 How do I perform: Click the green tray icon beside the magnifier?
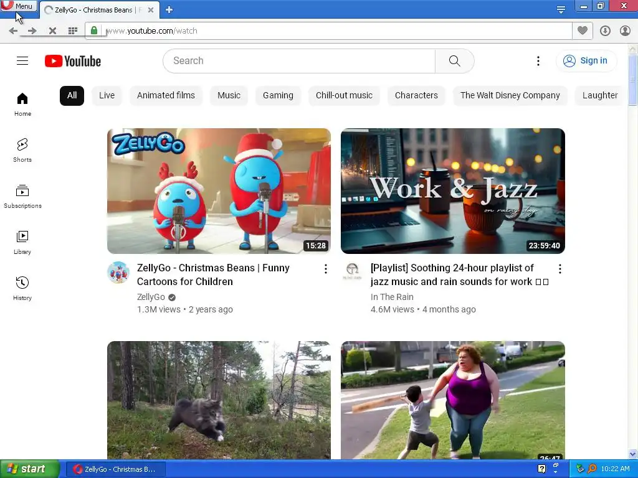tap(580, 469)
